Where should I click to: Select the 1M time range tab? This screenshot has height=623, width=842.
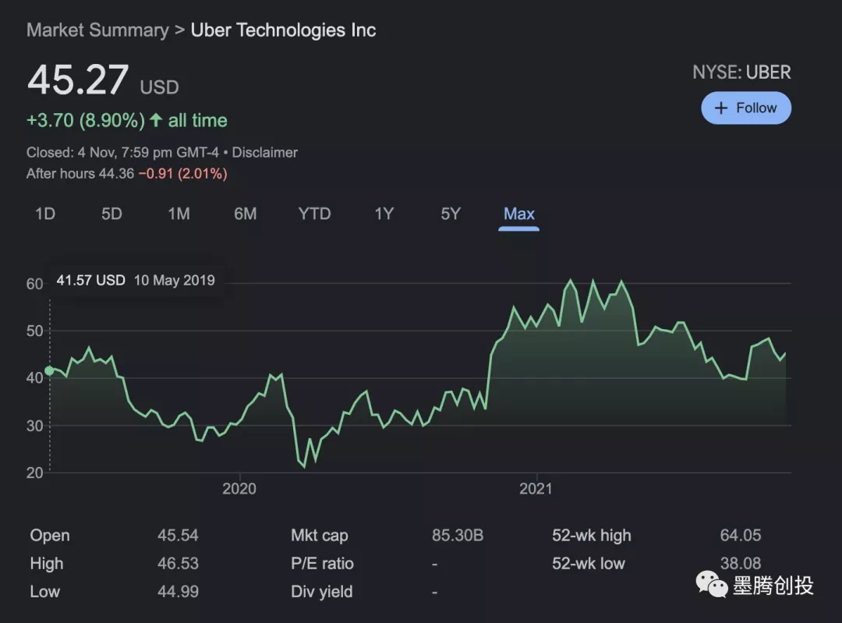click(x=179, y=214)
